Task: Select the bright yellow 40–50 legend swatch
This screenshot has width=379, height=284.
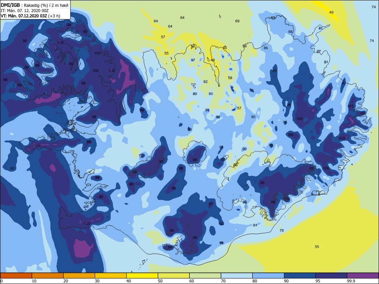Action: [142, 276]
